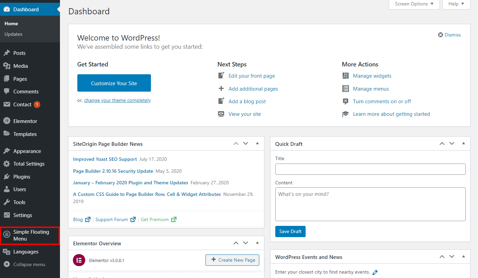Screen dimensions: 478x278
Task: Click the Manage menus list icon
Action: (x=345, y=89)
